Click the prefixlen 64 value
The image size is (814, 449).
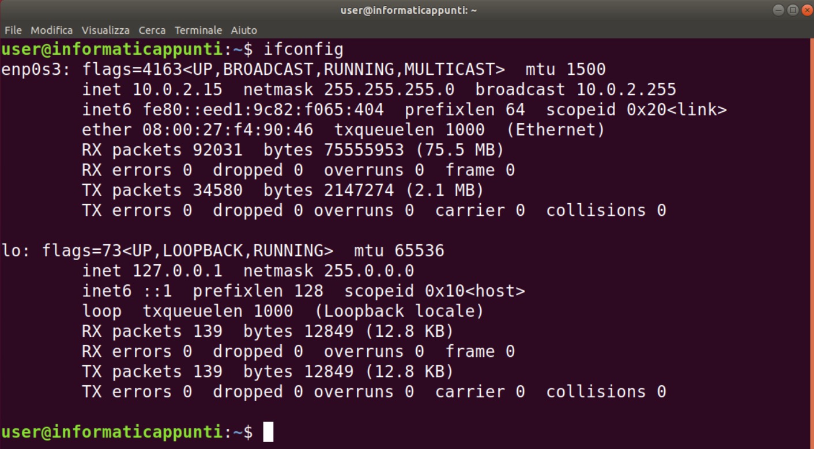[x=465, y=110]
